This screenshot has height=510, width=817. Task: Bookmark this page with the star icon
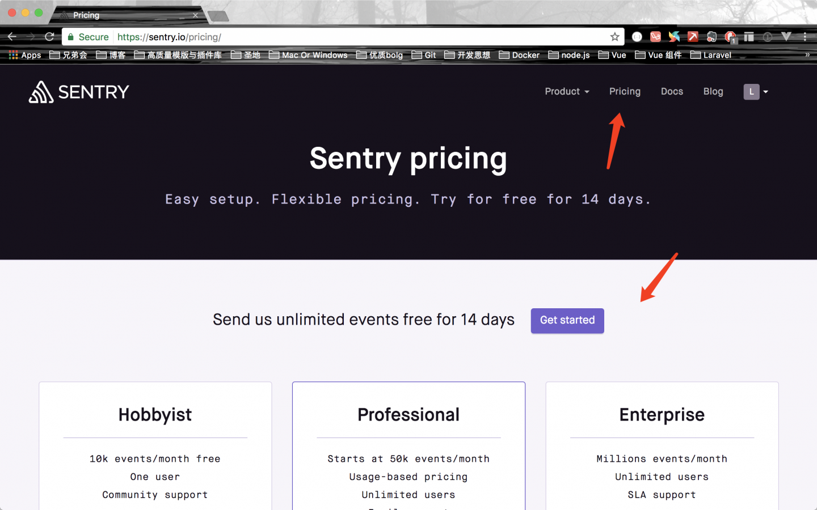[614, 37]
